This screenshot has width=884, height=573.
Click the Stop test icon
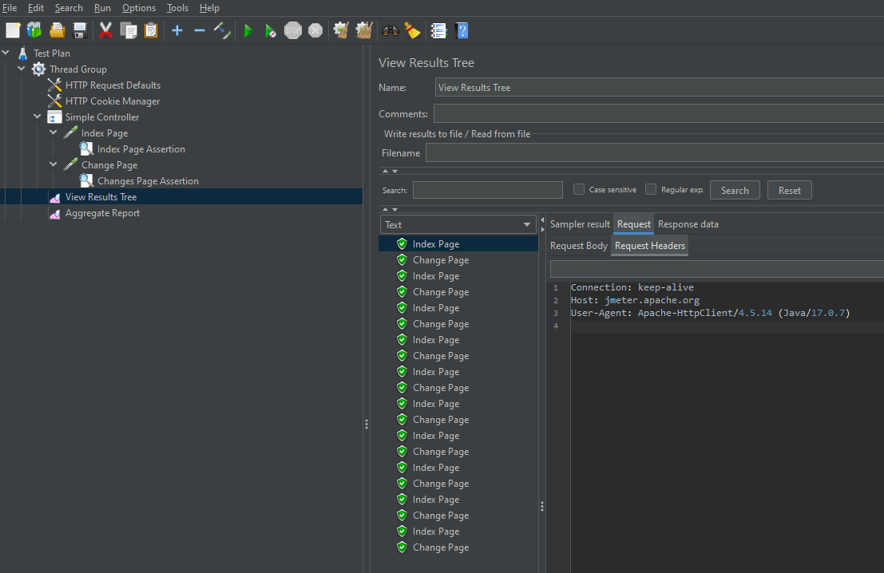click(x=293, y=30)
